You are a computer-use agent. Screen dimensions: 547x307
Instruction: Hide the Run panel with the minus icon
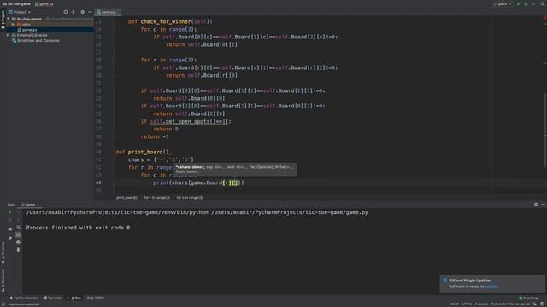(544, 205)
